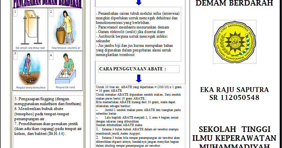Select the numbered box labeled 4
This screenshot has height=148, width=282.
pyautogui.click(x=51, y=56)
